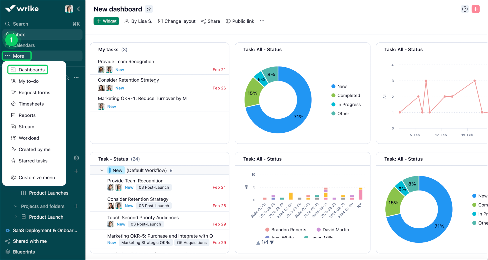Open the Public link option
Screen dimensions: 488x260
(240, 21)
